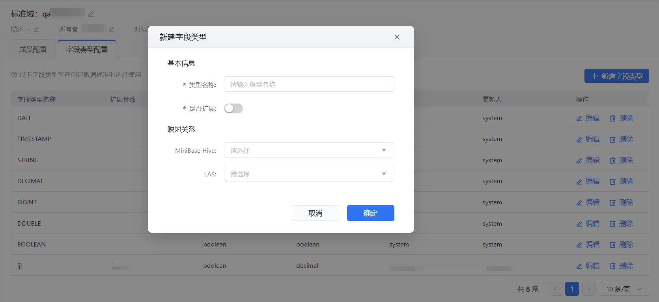Switch to the 成员配置 tab
This screenshot has width=659, height=302.
click(33, 50)
